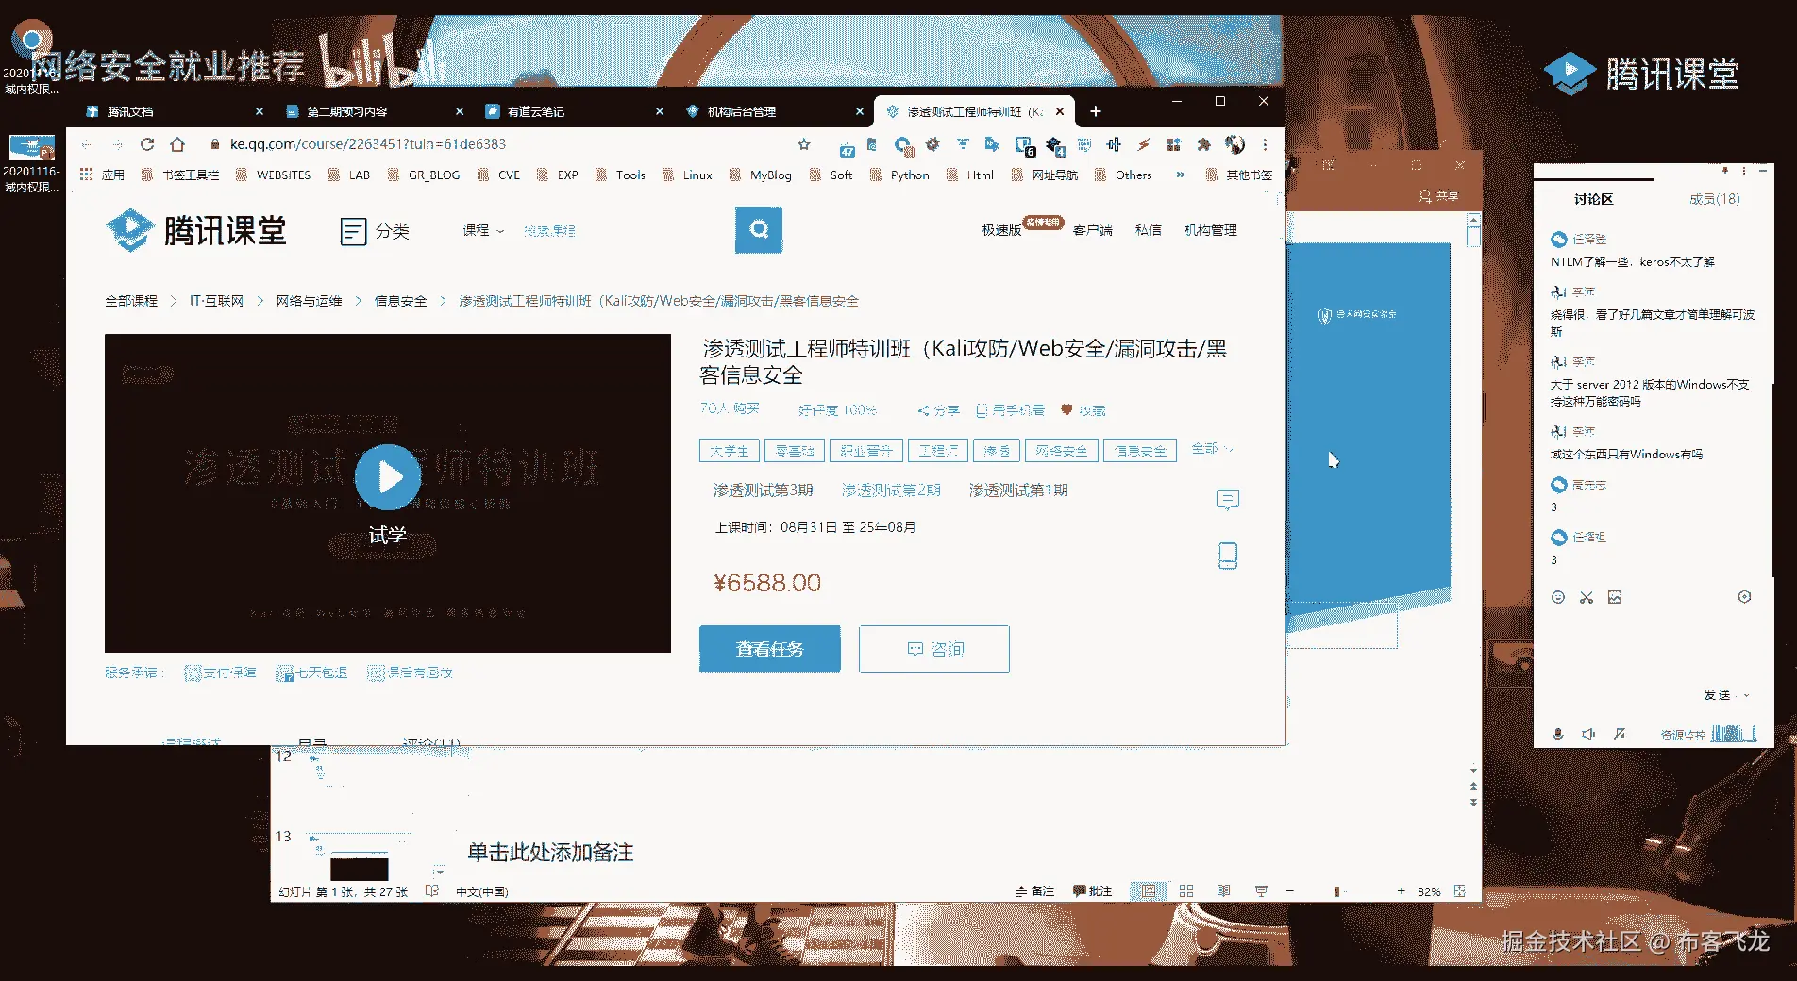This screenshot has width=1797, height=981.
Task: Click the 收藏 favorite heart link
Action: tap(1083, 410)
